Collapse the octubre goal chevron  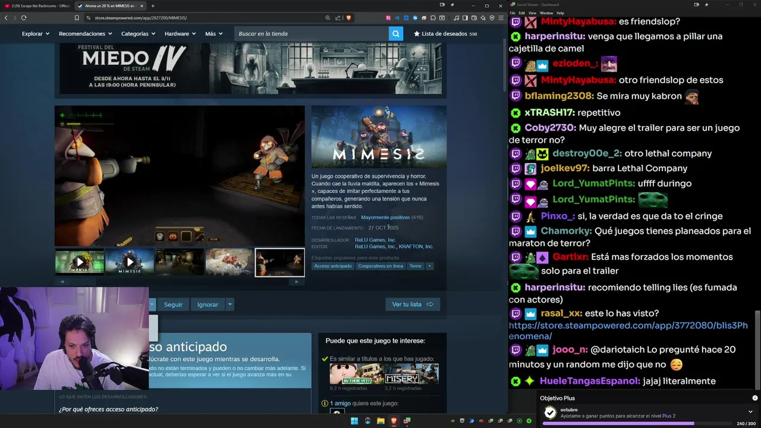(x=750, y=411)
